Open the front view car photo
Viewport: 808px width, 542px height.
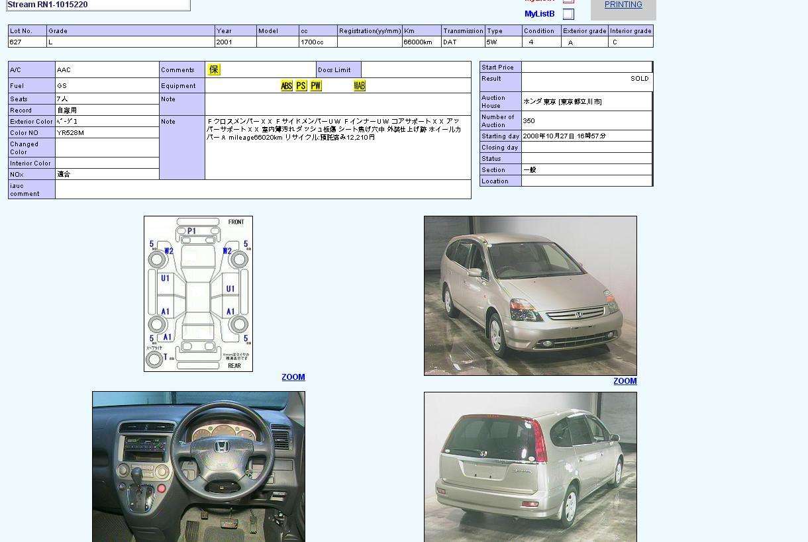[x=530, y=296]
